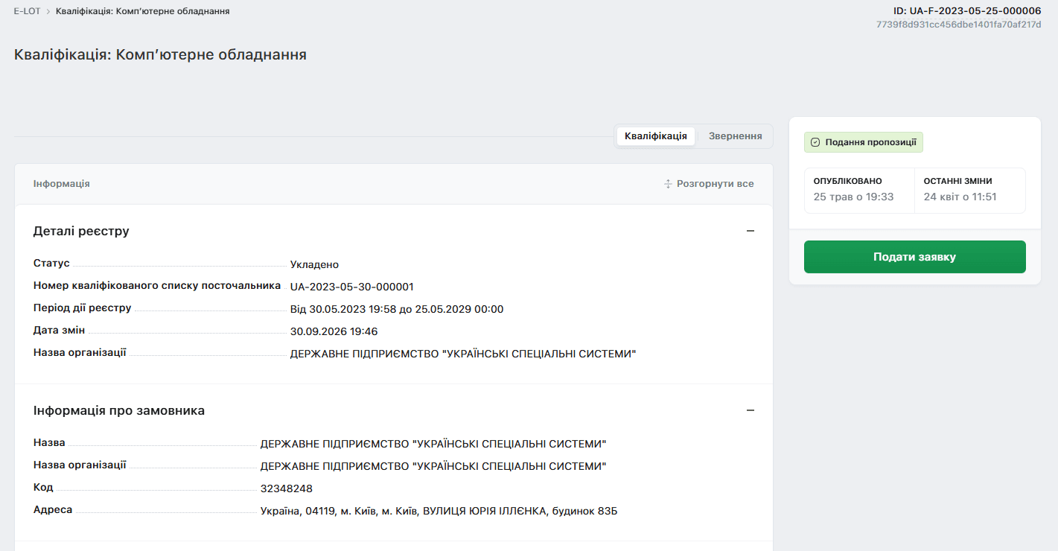Click the Деталі реєстру section title

coord(81,231)
